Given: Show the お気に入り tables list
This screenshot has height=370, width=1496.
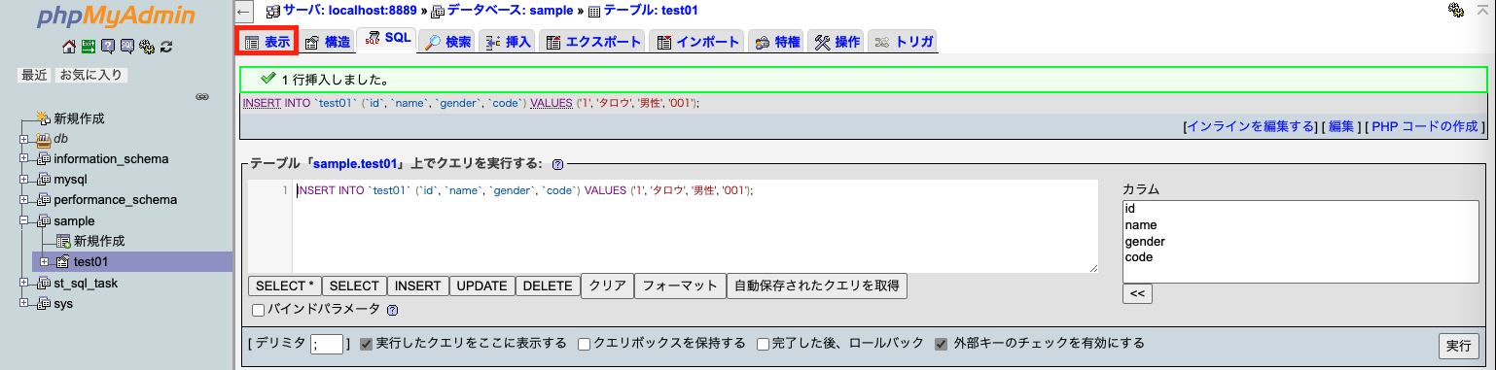Looking at the screenshot, I should pyautogui.click(x=91, y=75).
